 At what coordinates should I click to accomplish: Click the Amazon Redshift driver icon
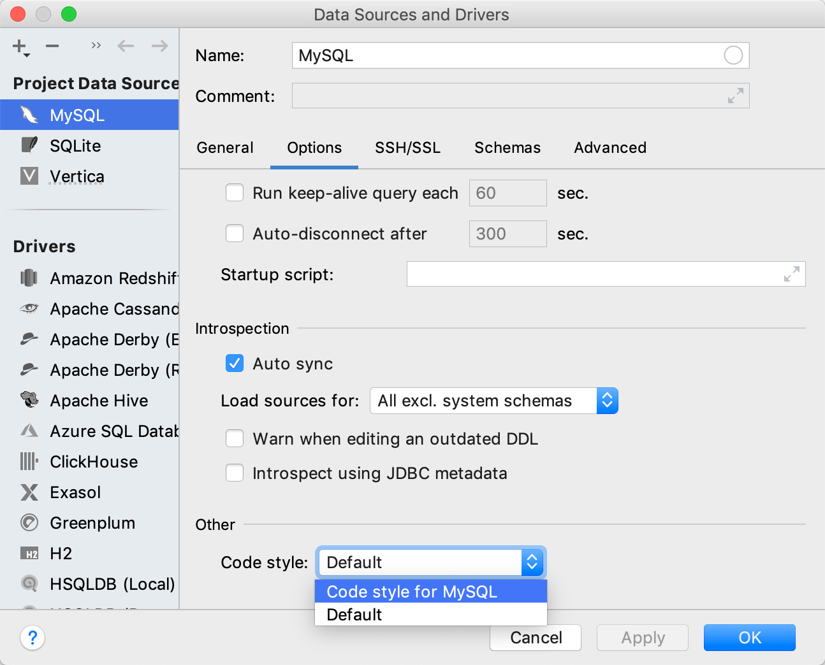(29, 278)
